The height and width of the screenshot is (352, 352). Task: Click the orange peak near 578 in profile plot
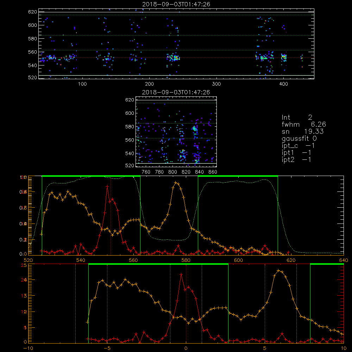tap(176, 182)
